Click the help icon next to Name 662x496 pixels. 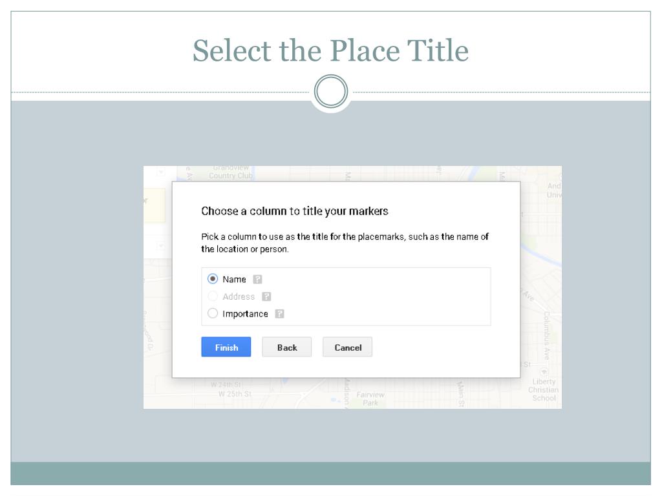tap(257, 280)
